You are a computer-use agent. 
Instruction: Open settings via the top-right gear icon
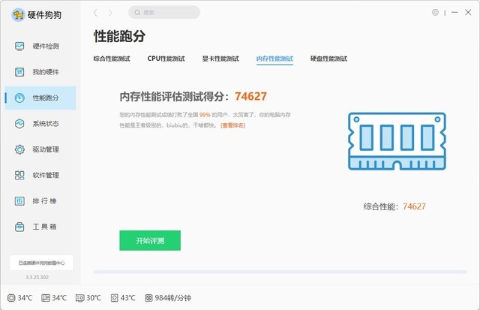pyautogui.click(x=435, y=13)
